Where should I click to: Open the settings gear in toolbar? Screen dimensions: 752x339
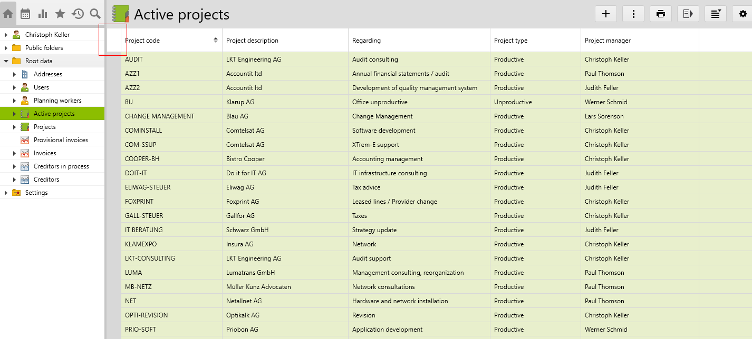(x=743, y=14)
